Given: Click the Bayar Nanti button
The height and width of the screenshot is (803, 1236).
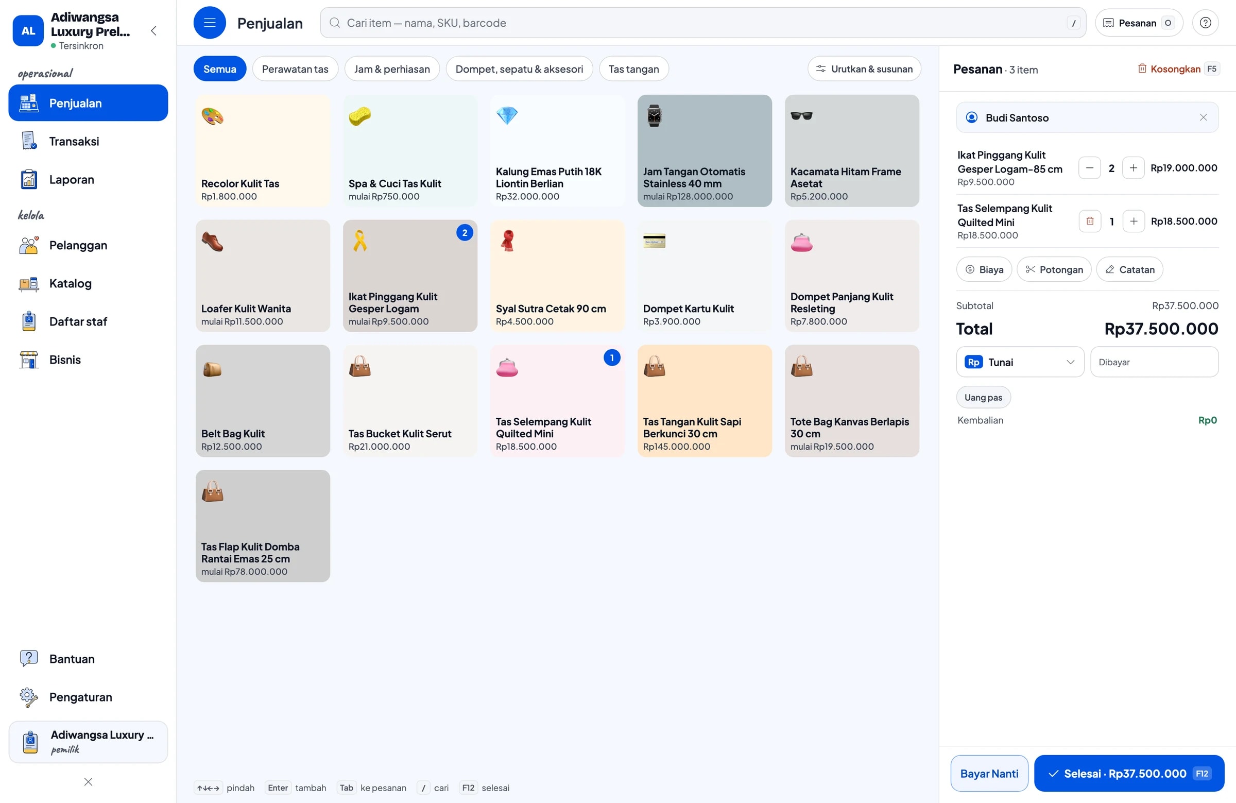Looking at the screenshot, I should click(989, 774).
